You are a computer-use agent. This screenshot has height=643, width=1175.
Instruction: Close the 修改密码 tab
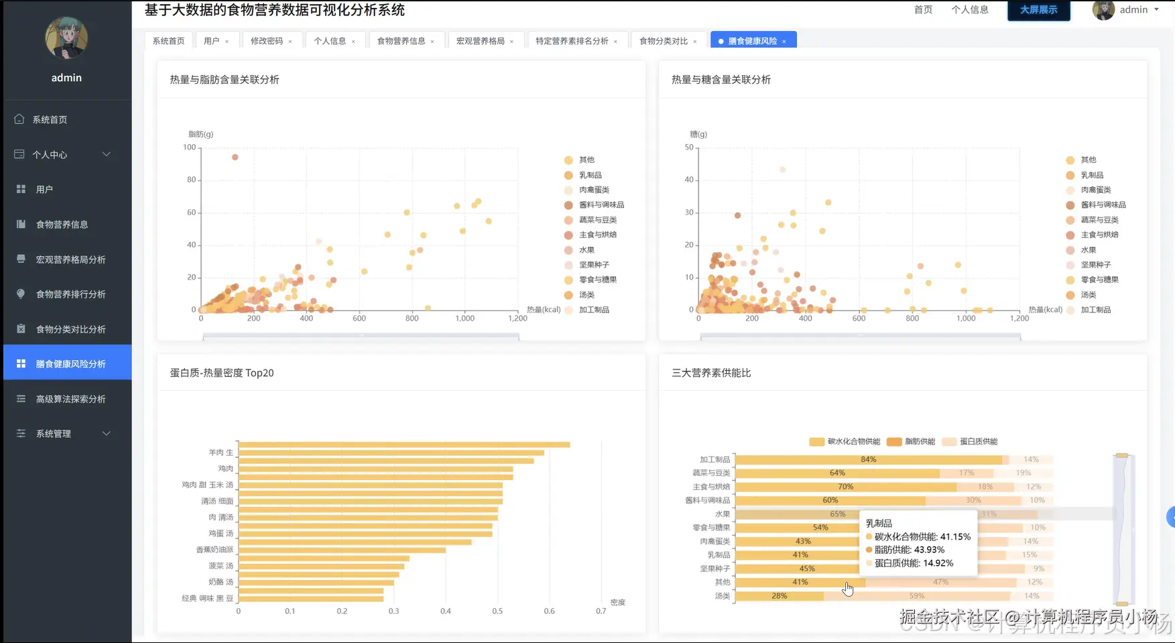[290, 42]
